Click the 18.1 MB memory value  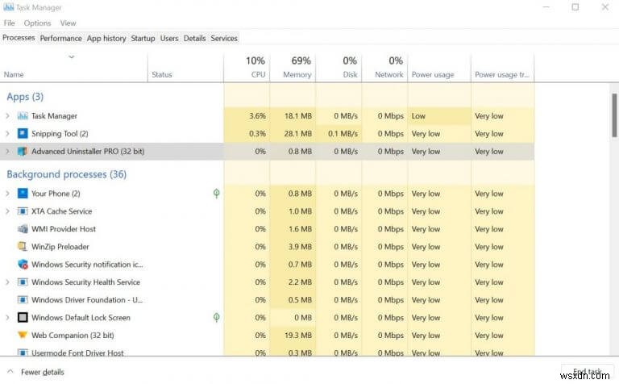click(x=298, y=115)
